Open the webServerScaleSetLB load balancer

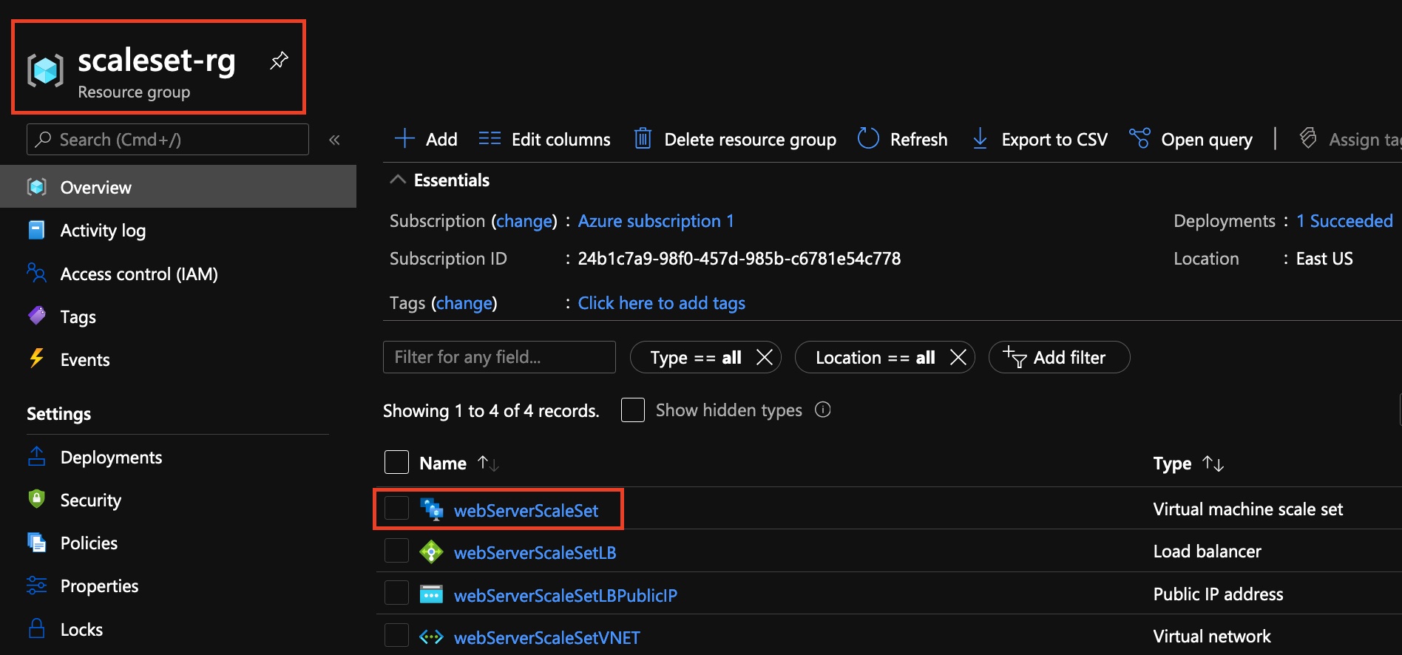pyautogui.click(x=535, y=552)
